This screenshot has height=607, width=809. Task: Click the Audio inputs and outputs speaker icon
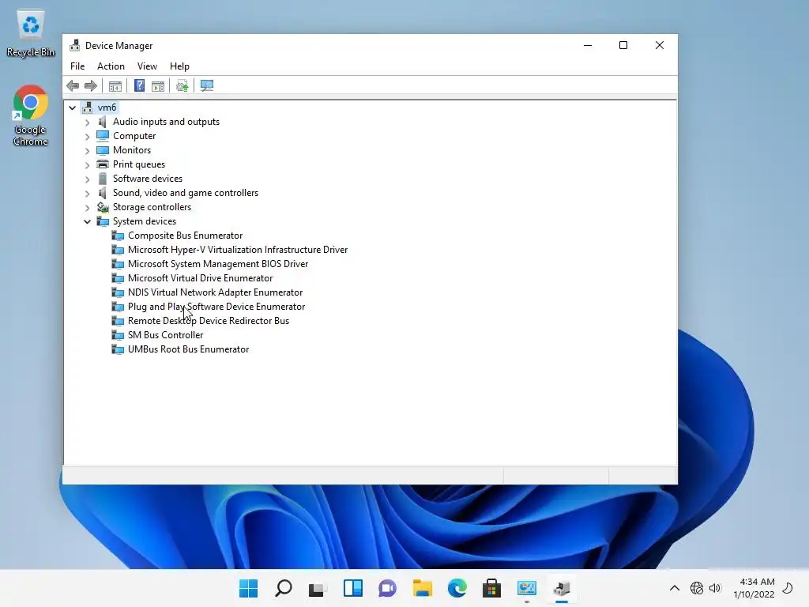tap(103, 122)
